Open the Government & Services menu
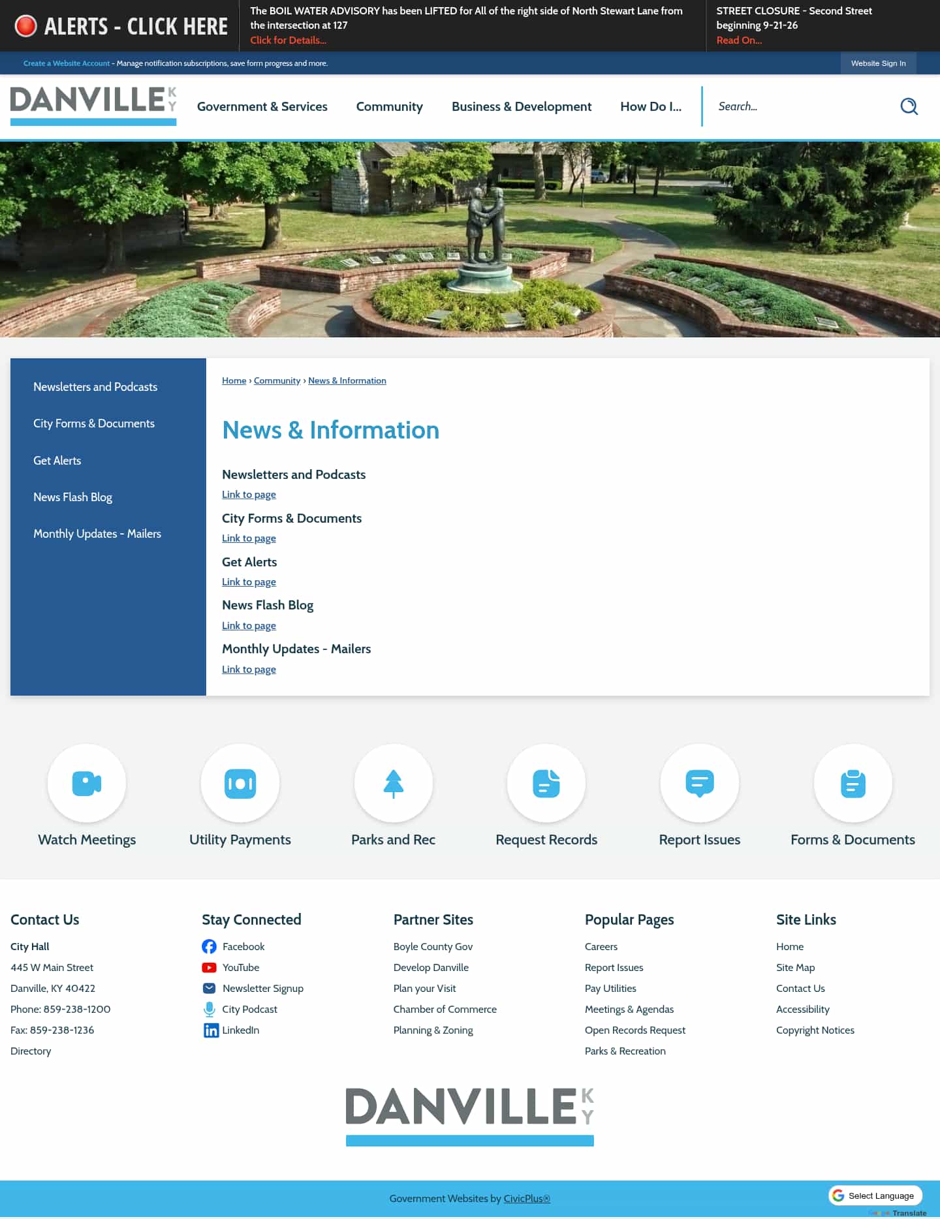This screenshot has width=940, height=1219. 262,106
